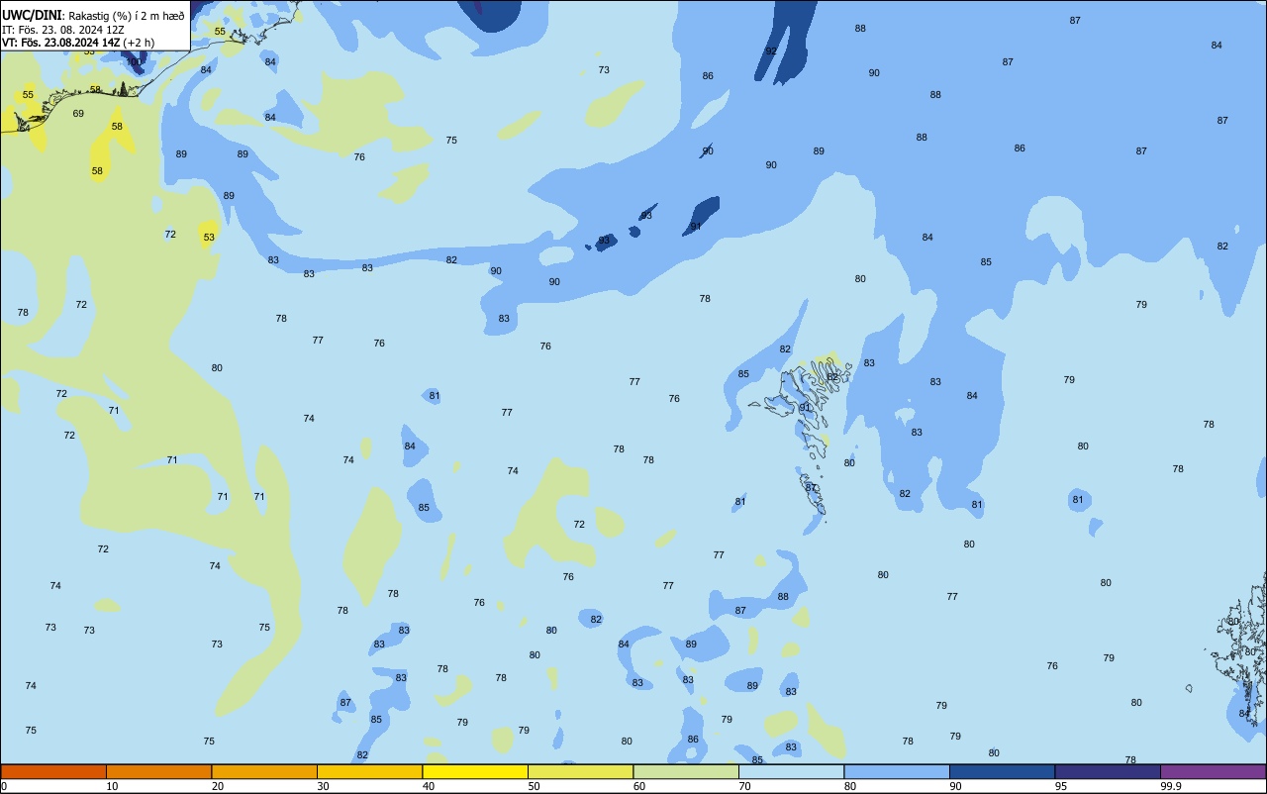The width and height of the screenshot is (1267, 794).
Task: Click the '92' humidity value on the map
Action: coord(771,50)
